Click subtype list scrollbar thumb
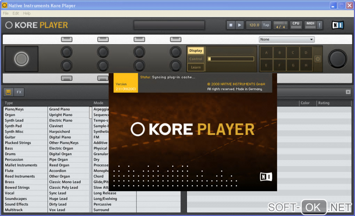Image resolution: width=355 pixels, height=216 pixels. pyautogui.click(x=90, y=113)
